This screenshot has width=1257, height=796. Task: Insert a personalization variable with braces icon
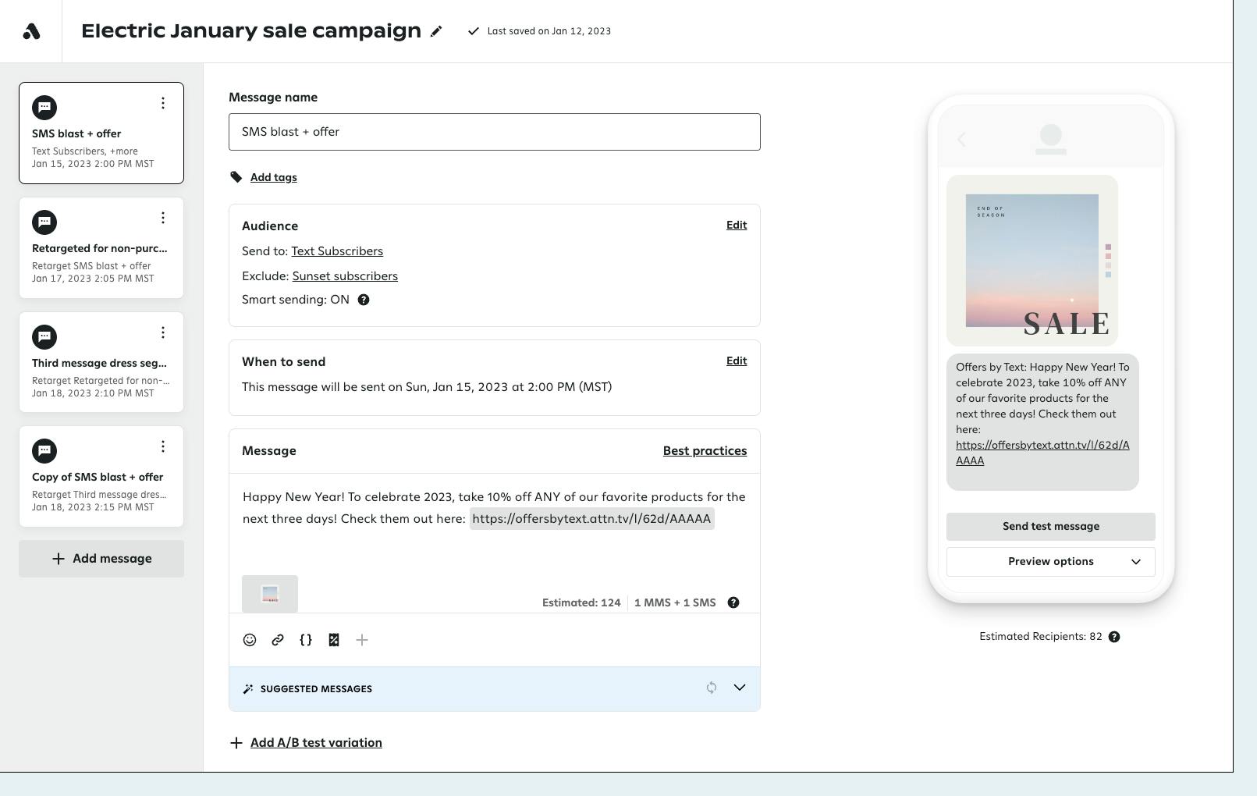click(x=306, y=640)
